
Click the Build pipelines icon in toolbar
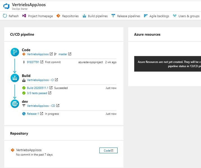pos(84,16)
